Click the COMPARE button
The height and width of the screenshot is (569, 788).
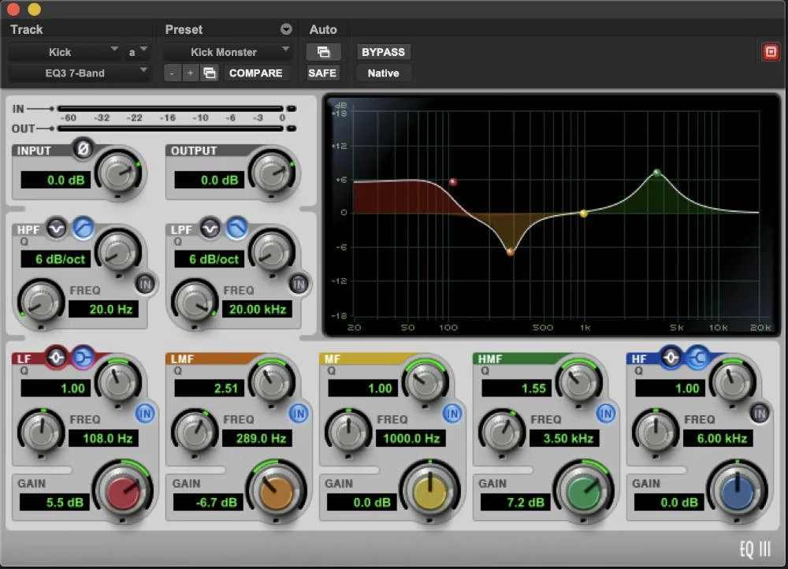point(255,73)
